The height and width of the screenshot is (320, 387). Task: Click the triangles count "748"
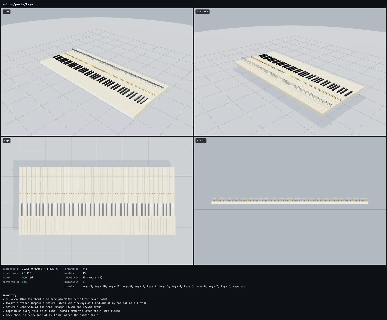(x=85, y=269)
